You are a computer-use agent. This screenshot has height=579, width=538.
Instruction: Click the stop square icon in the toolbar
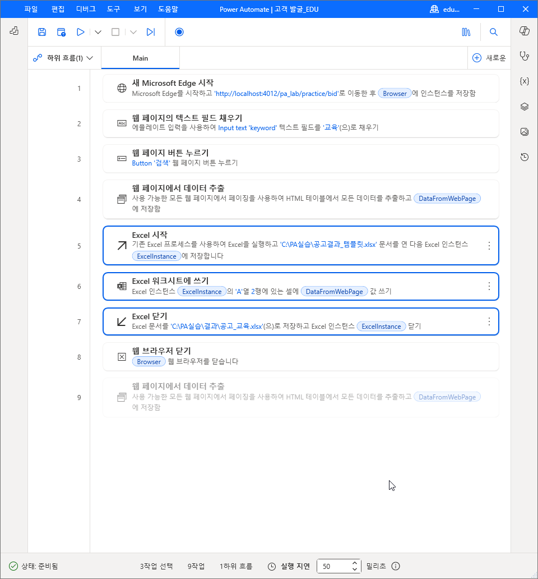(x=115, y=32)
